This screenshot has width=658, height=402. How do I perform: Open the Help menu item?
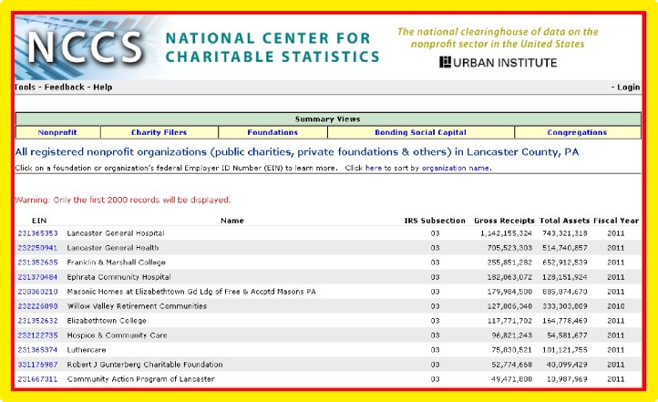point(103,88)
